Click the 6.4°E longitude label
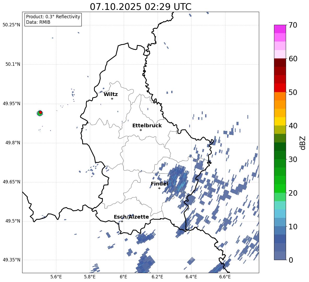Image resolution: width=309 pixels, height=282 pixels. [x=191, y=277]
